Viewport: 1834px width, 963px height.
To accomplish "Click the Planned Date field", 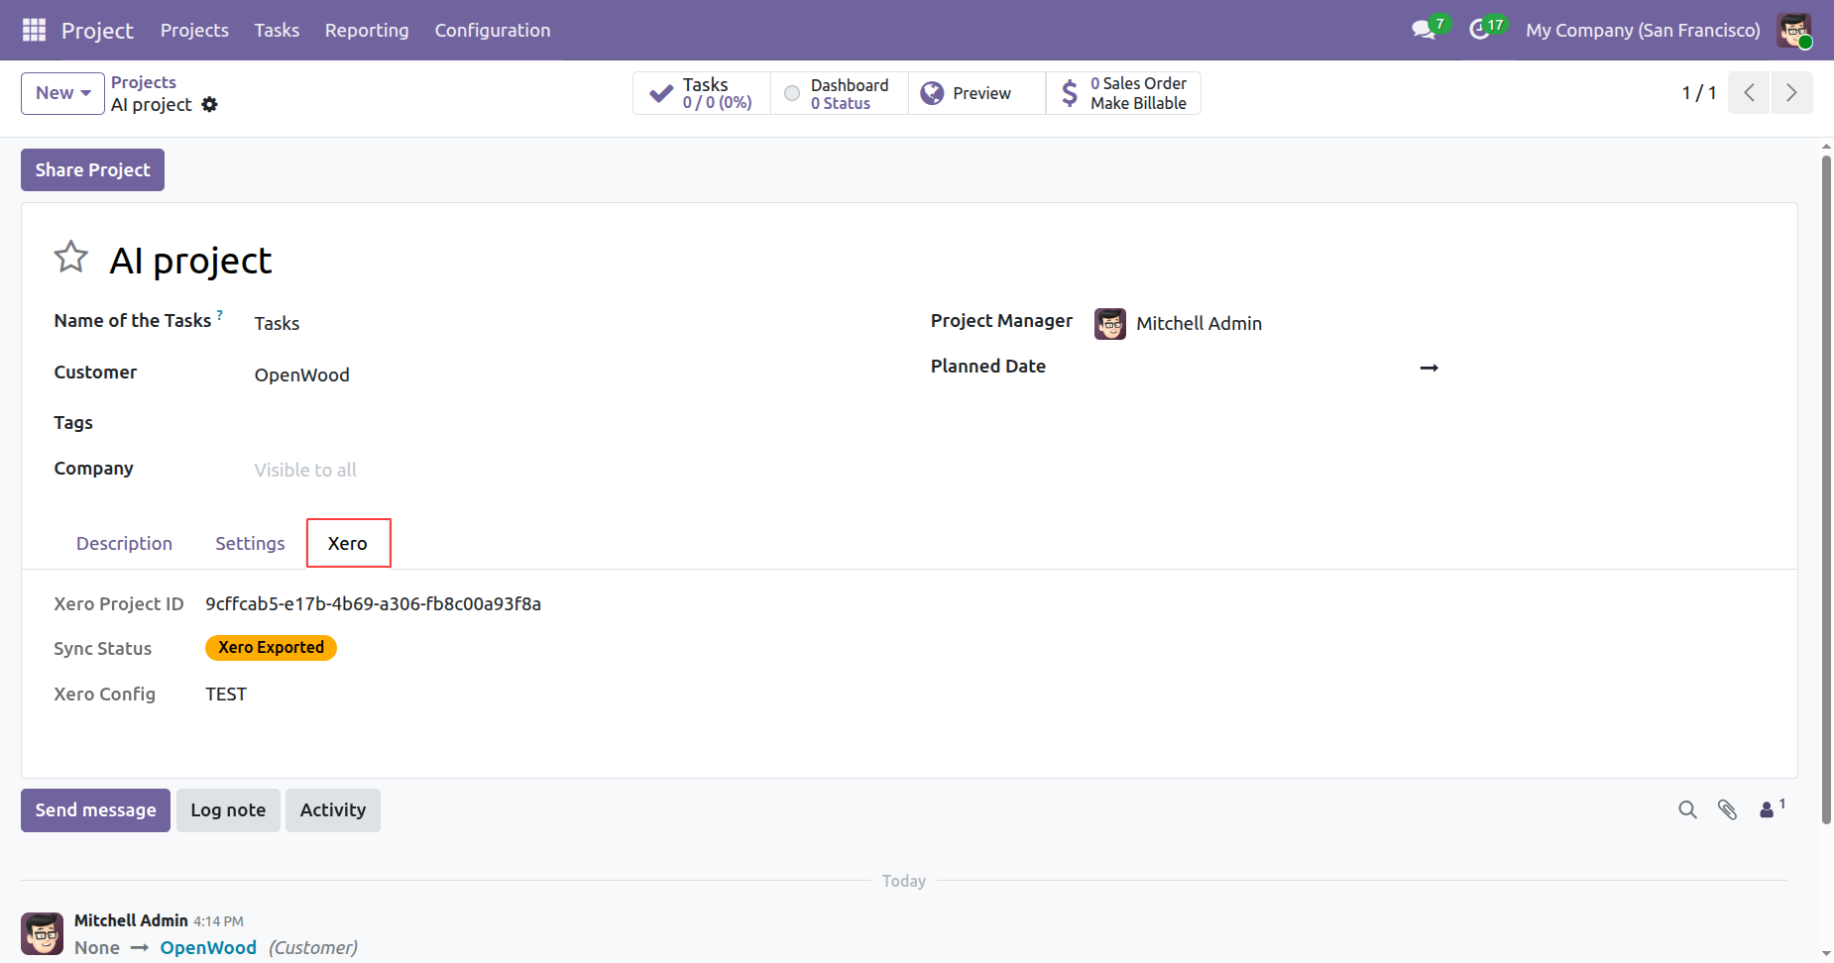I will tap(1429, 368).
